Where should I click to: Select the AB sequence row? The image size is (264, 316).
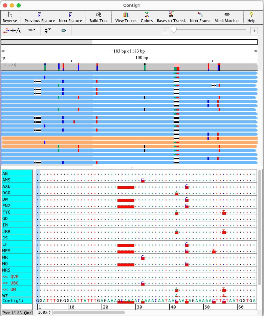point(17,173)
